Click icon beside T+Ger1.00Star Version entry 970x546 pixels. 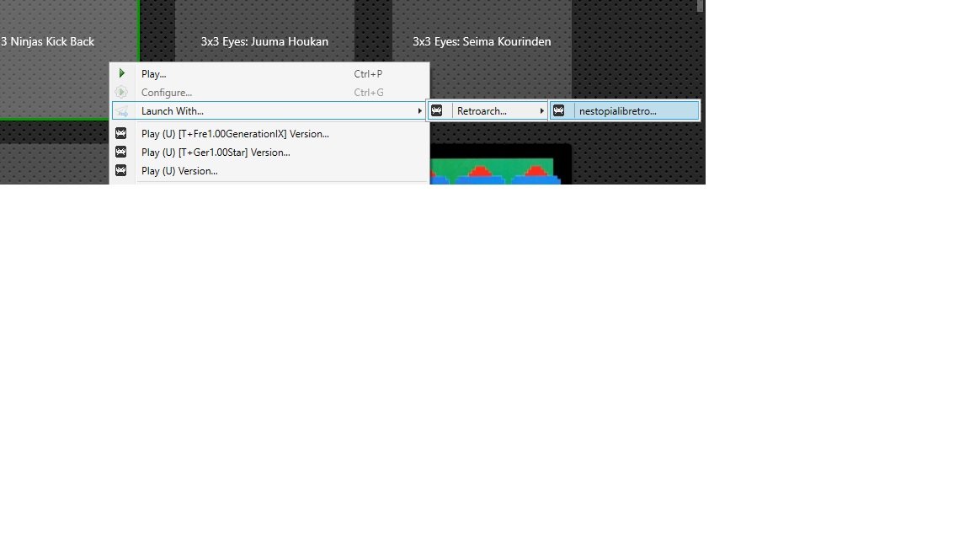[x=121, y=152]
